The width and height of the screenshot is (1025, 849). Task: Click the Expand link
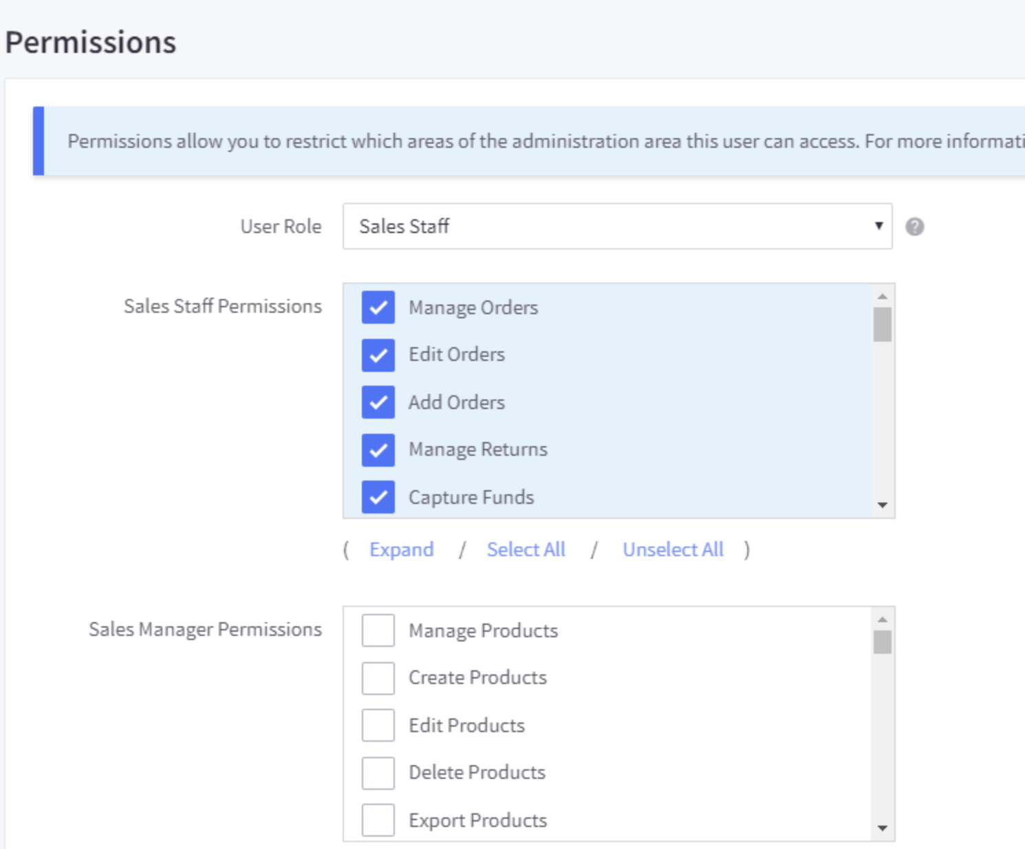pyautogui.click(x=401, y=550)
